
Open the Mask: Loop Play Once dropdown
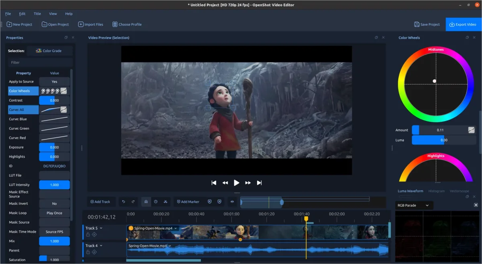point(54,213)
